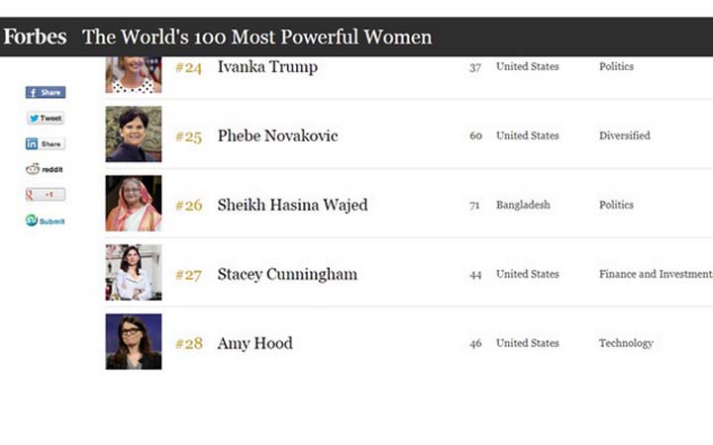
Task: Click Amy Hood's portrait thumbnail
Action: click(x=134, y=342)
